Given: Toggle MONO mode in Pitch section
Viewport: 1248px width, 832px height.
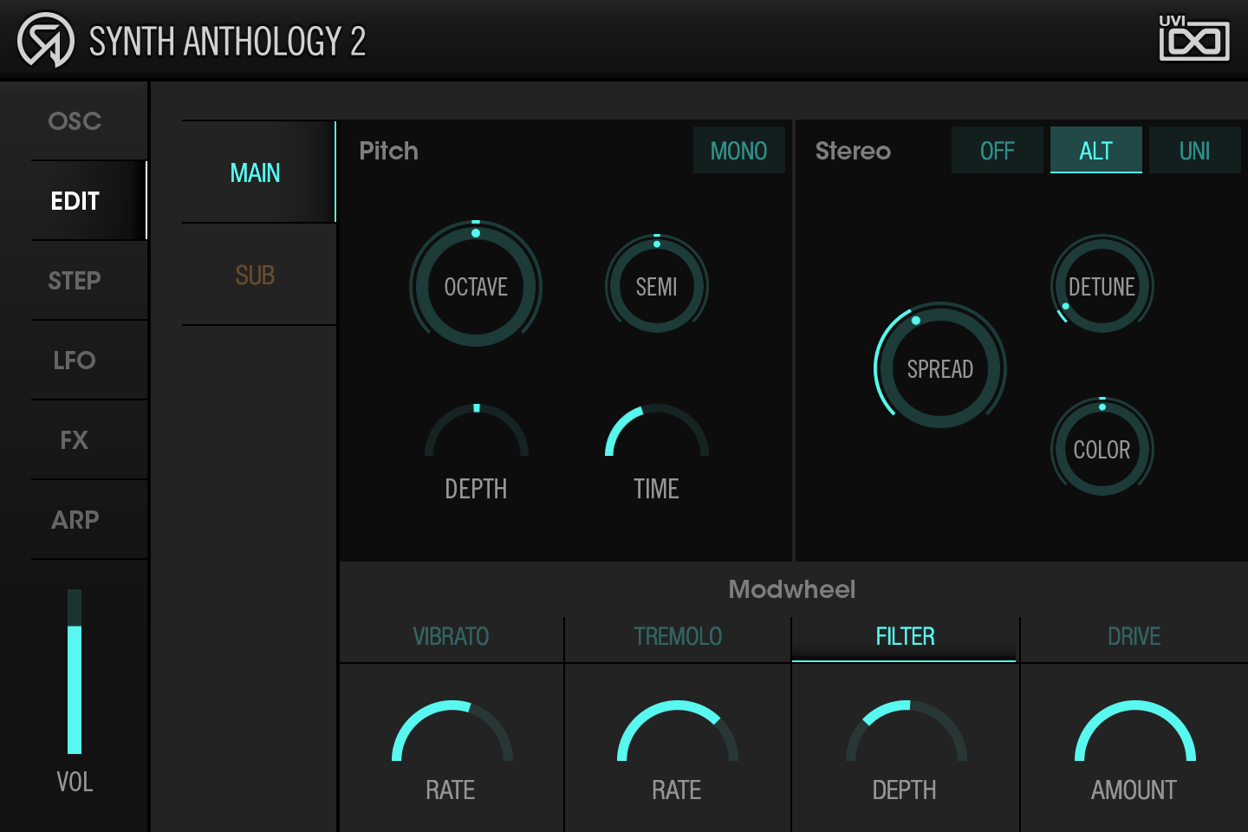Looking at the screenshot, I should (738, 151).
